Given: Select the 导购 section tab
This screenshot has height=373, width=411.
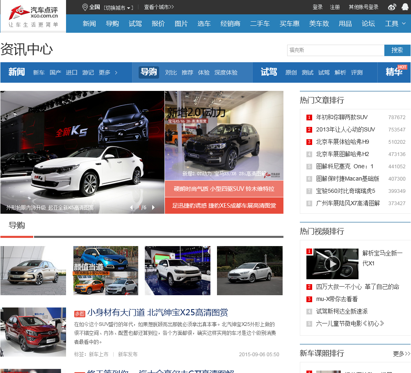Looking at the screenshot, I should (148, 72).
